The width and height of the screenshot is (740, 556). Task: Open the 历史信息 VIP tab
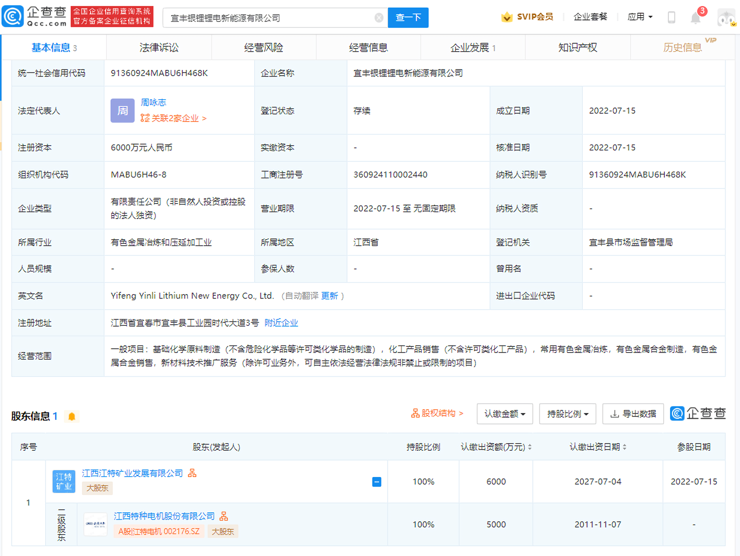coord(682,47)
